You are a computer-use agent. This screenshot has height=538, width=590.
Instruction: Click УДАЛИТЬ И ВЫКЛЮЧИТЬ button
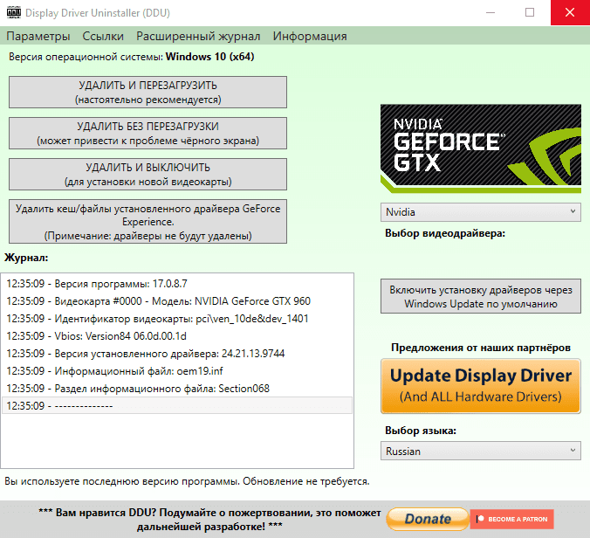pos(147,175)
